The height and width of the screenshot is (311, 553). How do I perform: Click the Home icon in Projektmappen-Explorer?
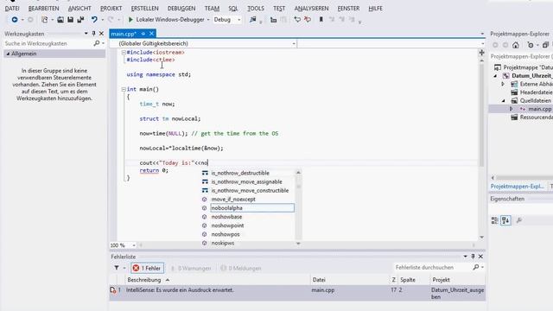tap(516, 45)
